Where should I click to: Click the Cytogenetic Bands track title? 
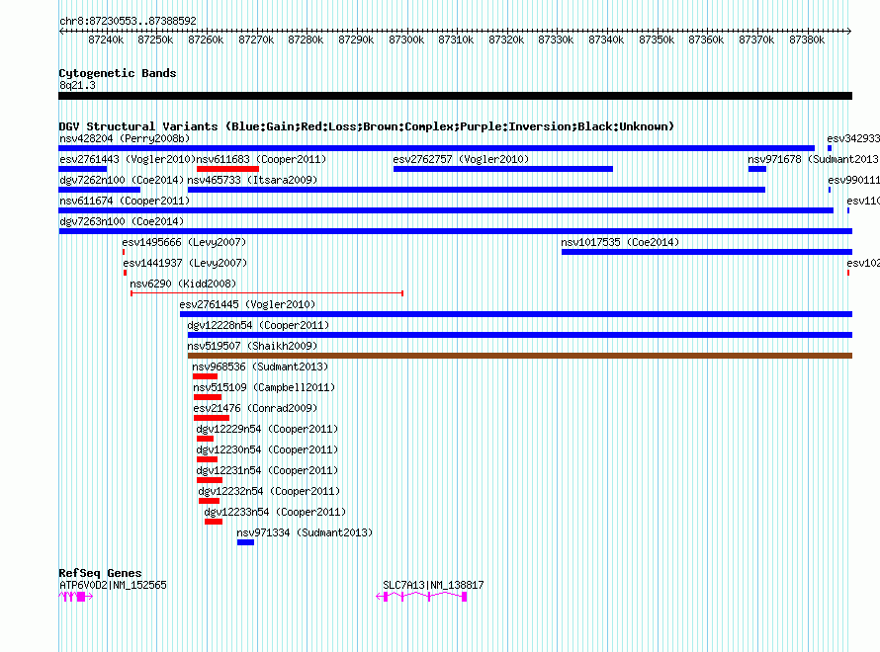(x=118, y=73)
